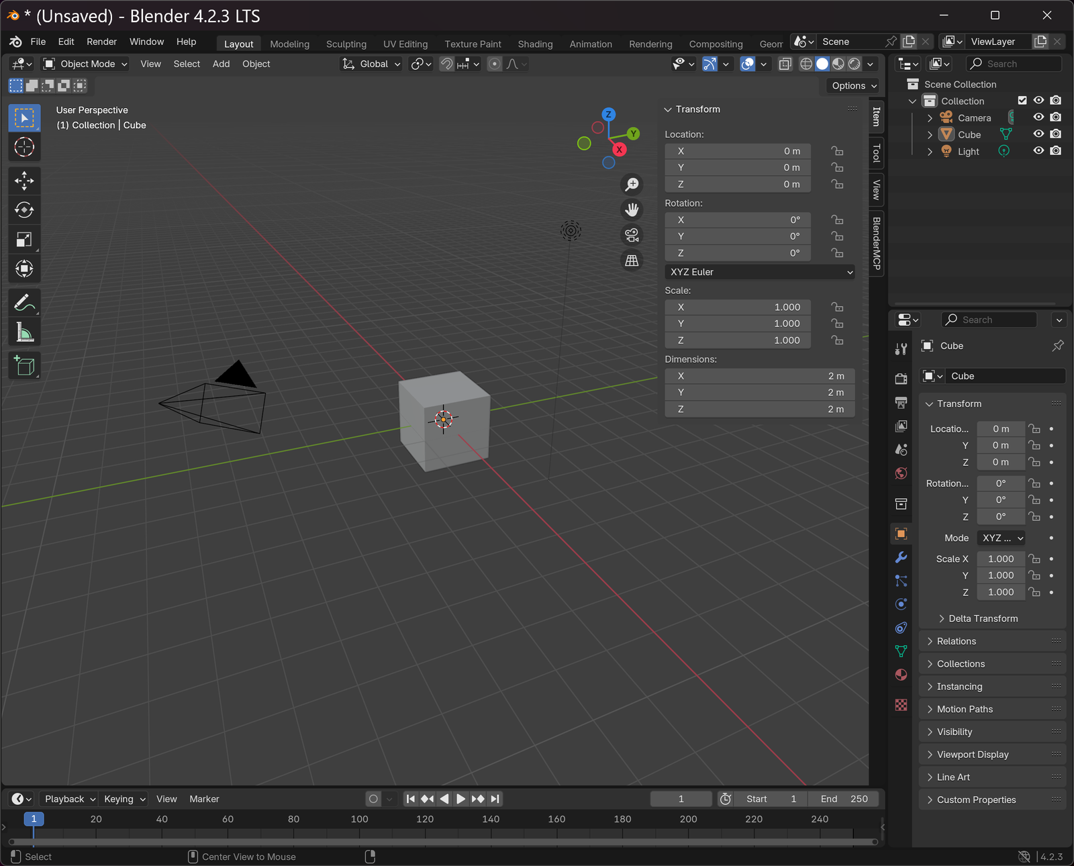Switch to wireframe viewport shading
Image resolution: width=1074 pixels, height=866 pixels.
[806, 64]
